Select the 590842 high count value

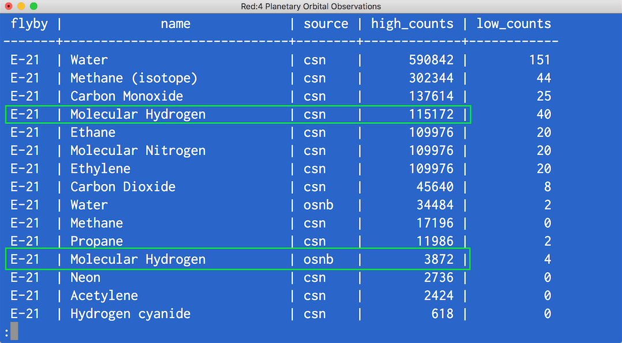pos(431,60)
